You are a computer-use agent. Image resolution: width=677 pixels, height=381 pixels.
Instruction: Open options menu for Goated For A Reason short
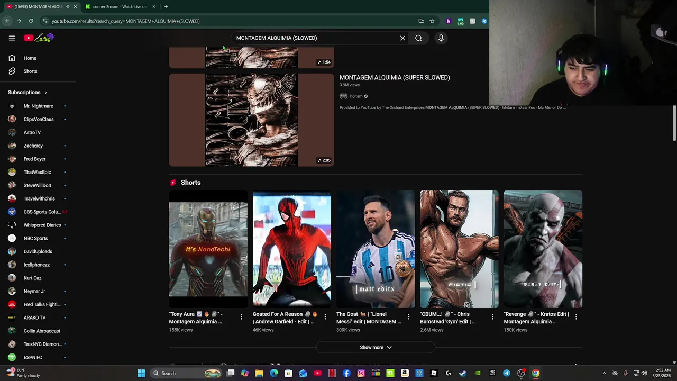pos(325,317)
